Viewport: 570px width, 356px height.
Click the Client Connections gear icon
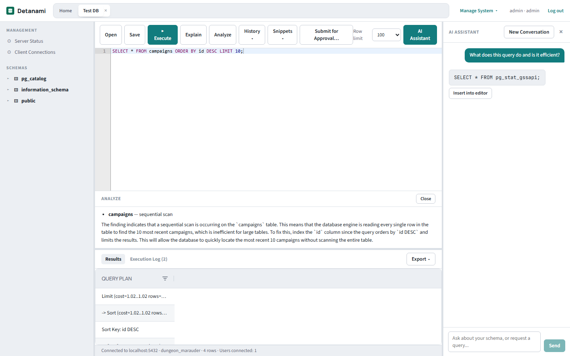coord(9,52)
